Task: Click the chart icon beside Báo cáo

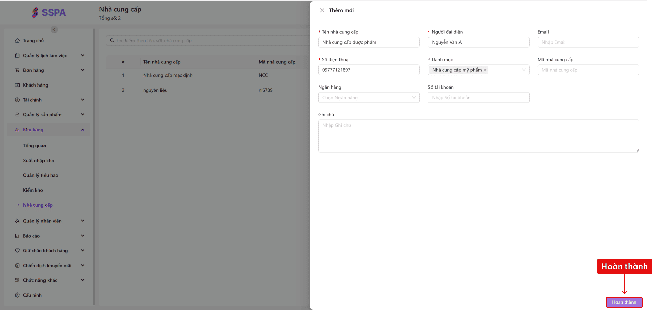Action: click(x=17, y=236)
